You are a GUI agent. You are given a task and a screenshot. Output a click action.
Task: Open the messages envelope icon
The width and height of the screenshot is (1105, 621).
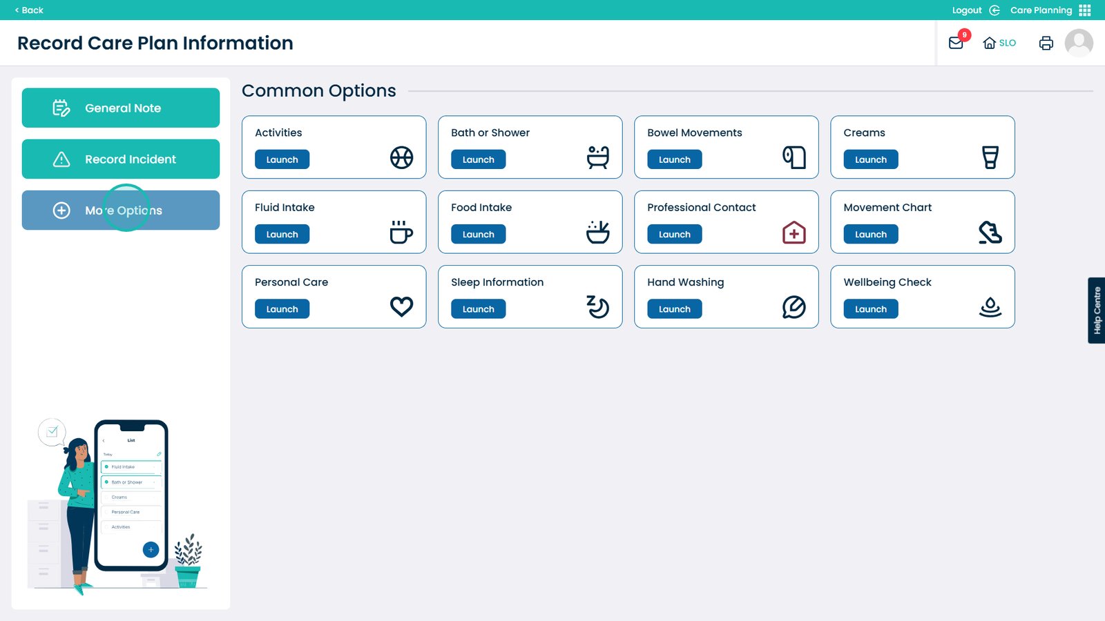tap(956, 43)
